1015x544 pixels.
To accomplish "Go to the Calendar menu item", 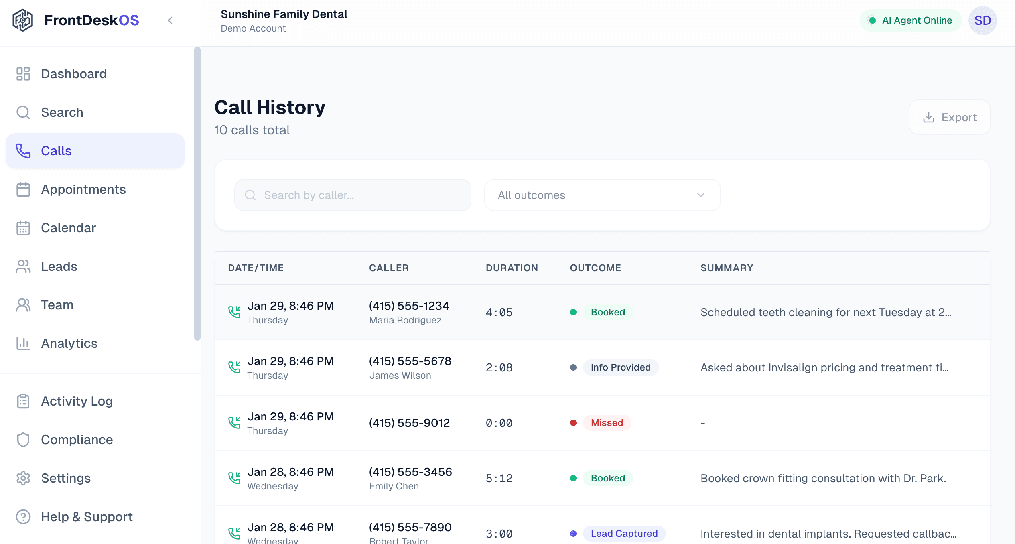I will click(x=68, y=228).
